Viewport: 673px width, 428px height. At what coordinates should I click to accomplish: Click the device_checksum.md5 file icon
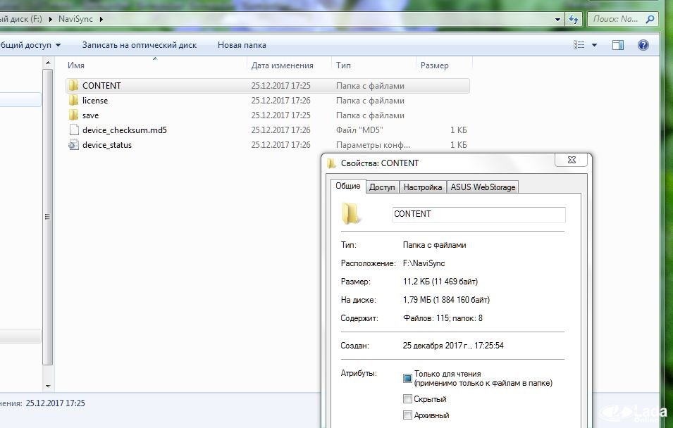(73, 130)
